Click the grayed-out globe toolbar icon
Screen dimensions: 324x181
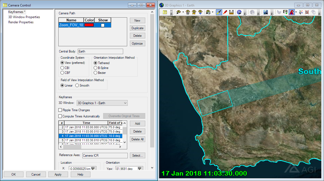pos(252,12)
